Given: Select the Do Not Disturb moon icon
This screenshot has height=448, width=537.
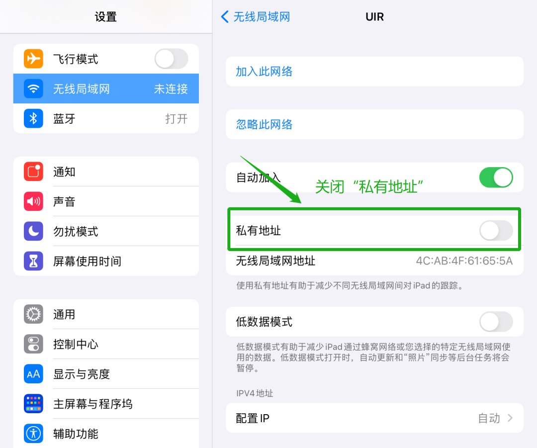Looking at the screenshot, I should tap(33, 231).
